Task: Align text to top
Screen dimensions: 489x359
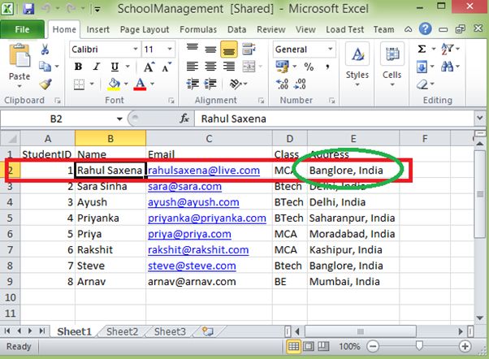Action: [192, 49]
